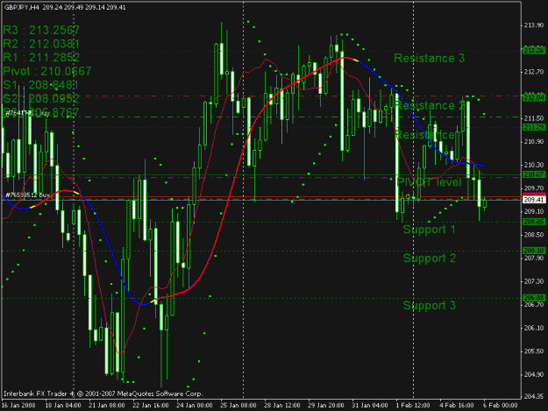Image resolution: width=548 pixels, height=411 pixels.
Task: Click the 'Resistance 3' line label
Action: (429, 58)
